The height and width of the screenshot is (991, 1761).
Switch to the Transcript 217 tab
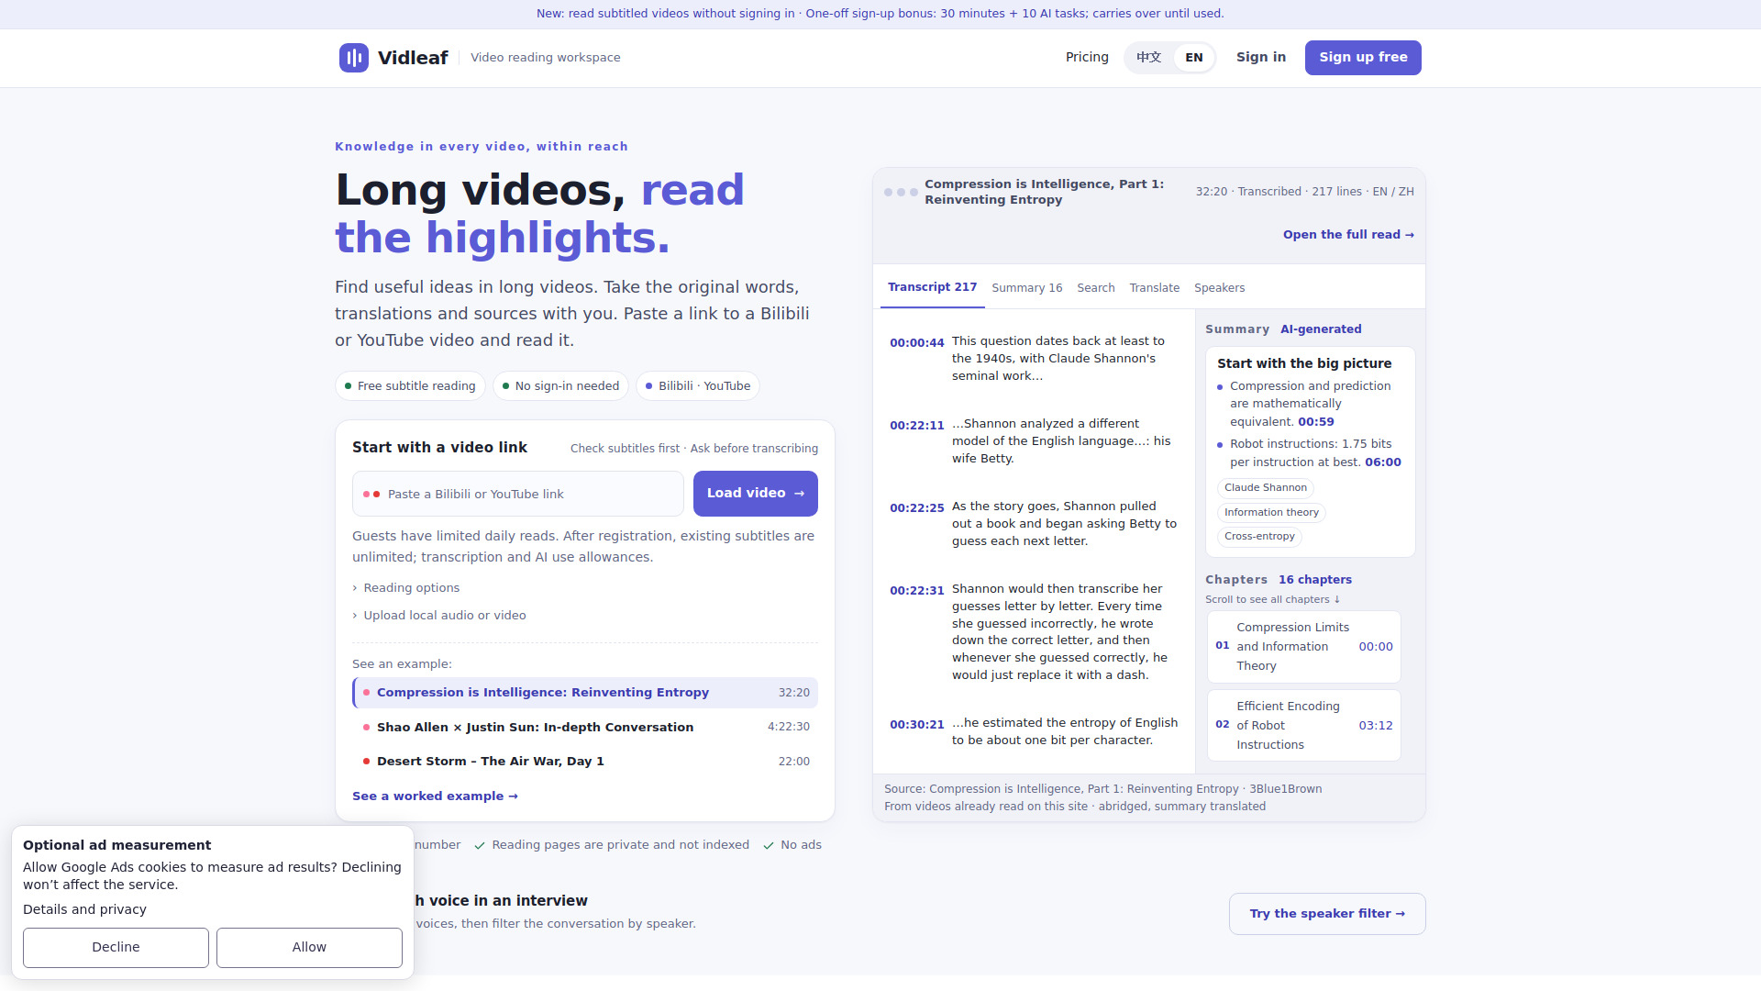pyautogui.click(x=932, y=287)
